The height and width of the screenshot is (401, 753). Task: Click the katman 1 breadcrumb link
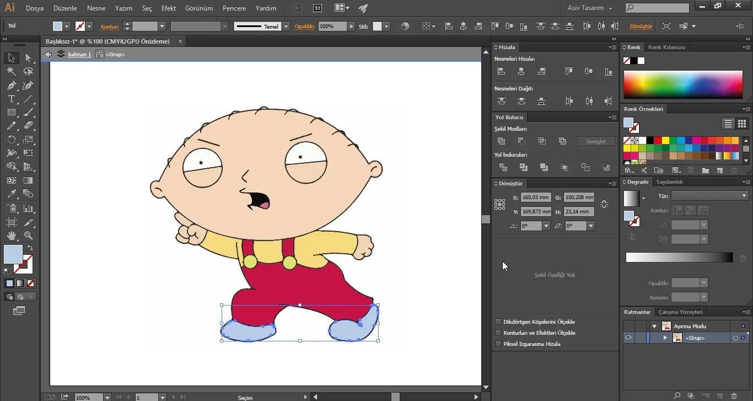point(79,54)
